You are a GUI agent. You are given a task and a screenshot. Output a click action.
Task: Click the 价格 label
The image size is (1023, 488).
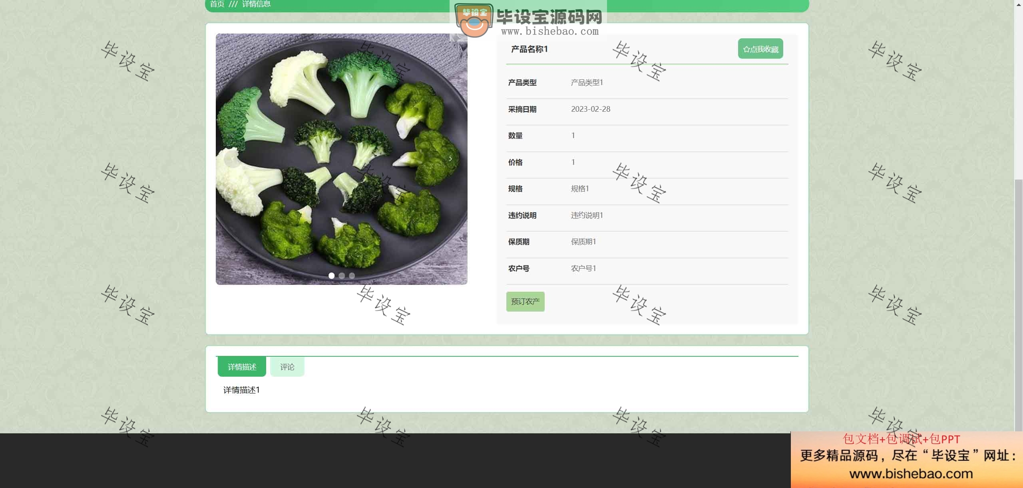515,162
